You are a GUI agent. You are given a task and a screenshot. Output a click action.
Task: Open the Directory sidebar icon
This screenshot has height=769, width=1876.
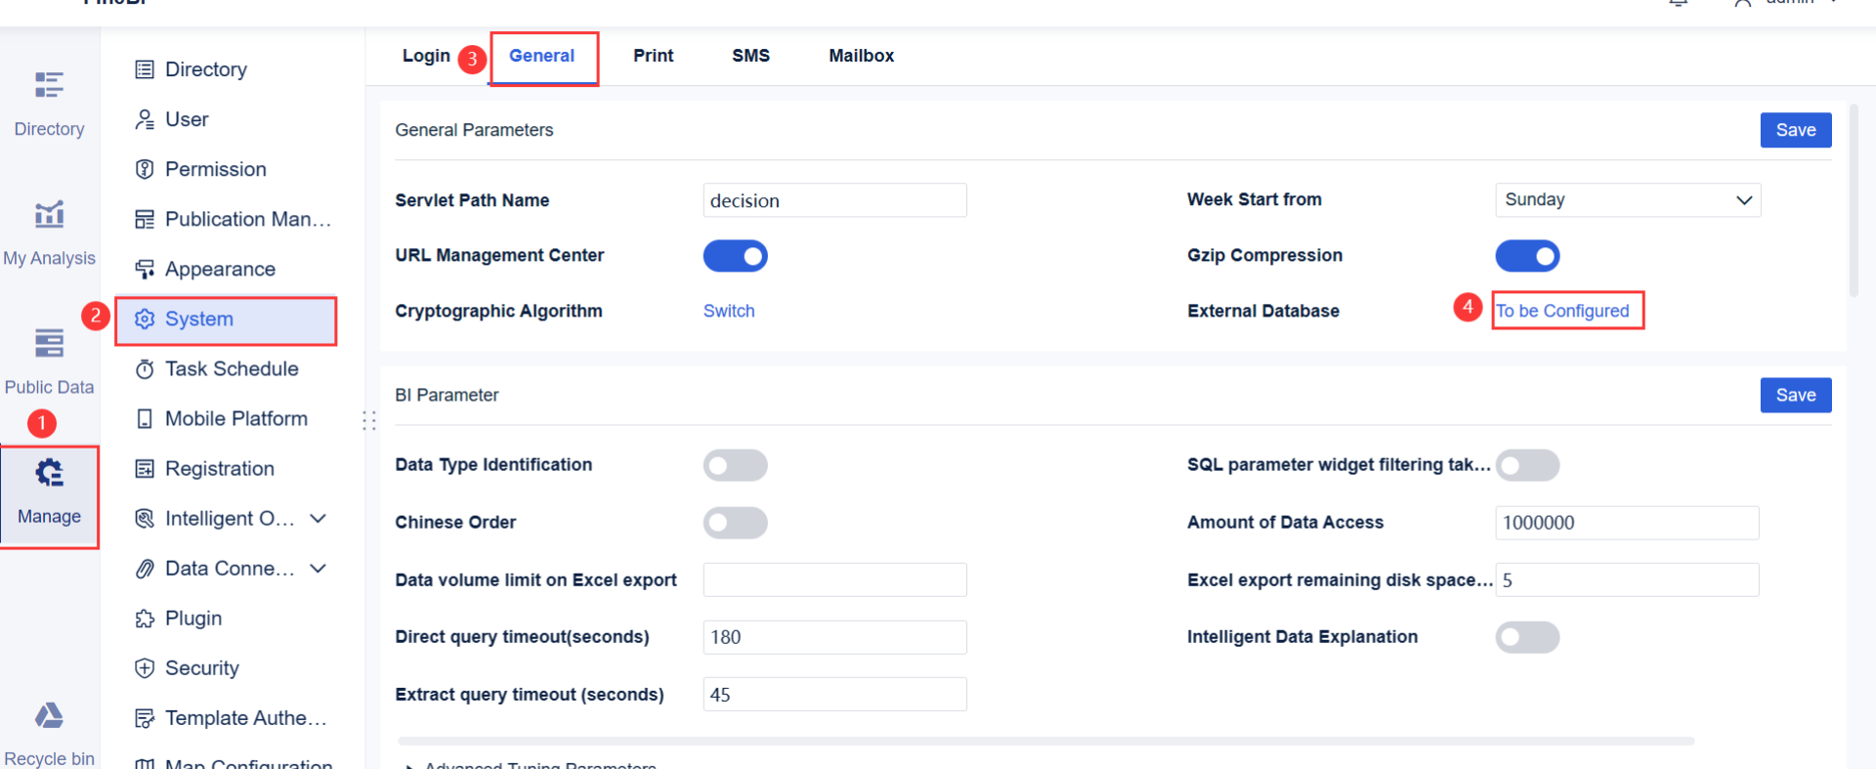49,85
